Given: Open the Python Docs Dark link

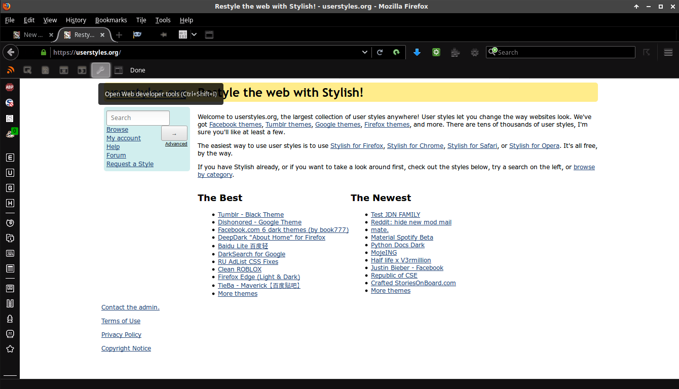Looking at the screenshot, I should (x=398, y=245).
